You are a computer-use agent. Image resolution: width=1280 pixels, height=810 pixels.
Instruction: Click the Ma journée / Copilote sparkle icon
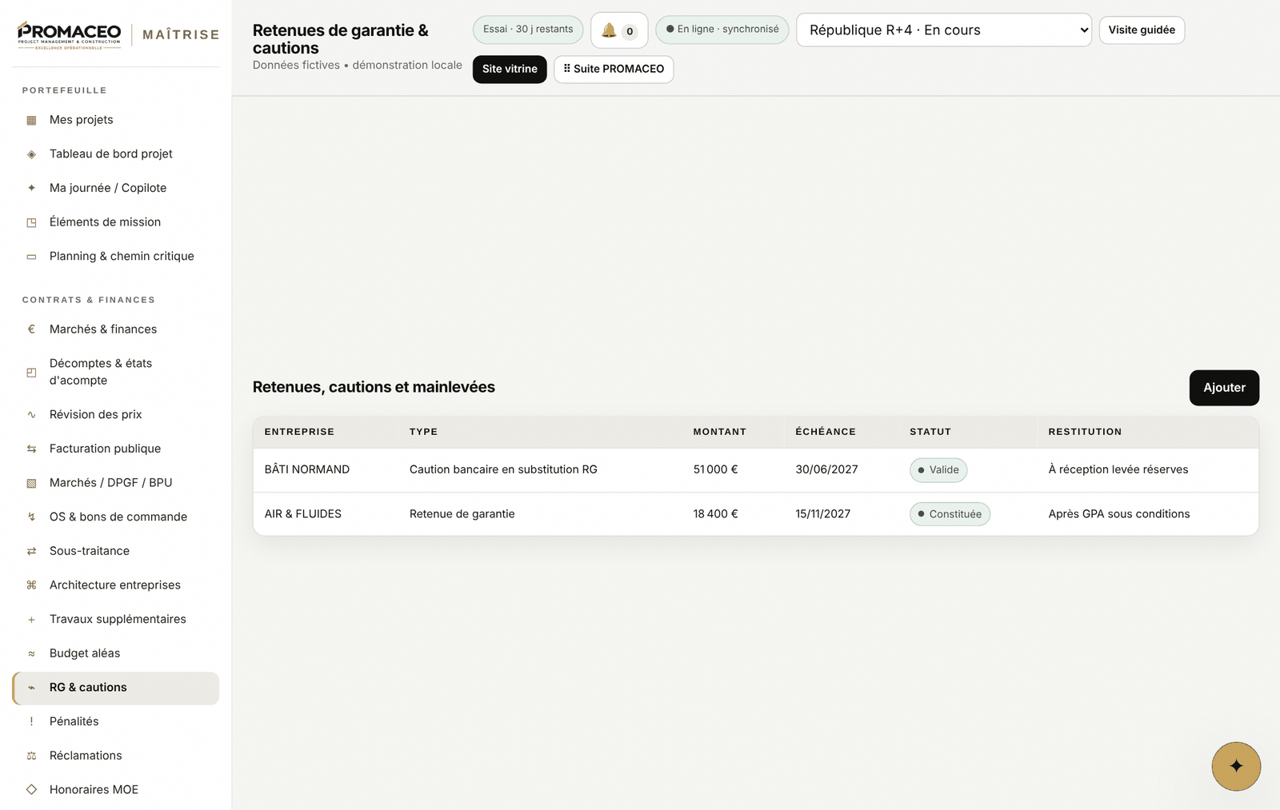(x=31, y=188)
